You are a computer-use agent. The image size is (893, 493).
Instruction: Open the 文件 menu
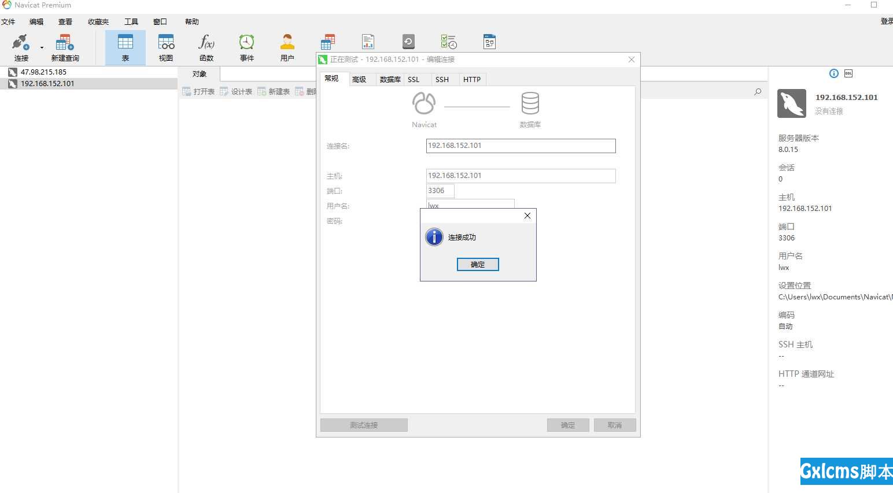(x=8, y=22)
